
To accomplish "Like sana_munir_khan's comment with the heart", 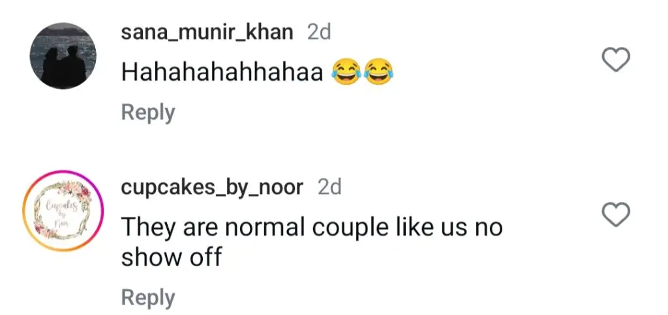I will (x=616, y=59).
